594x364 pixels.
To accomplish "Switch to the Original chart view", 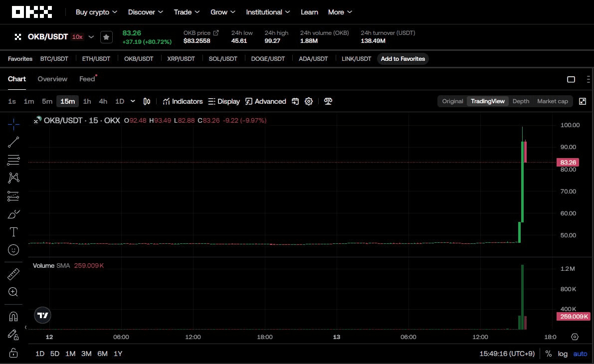I will tap(452, 101).
